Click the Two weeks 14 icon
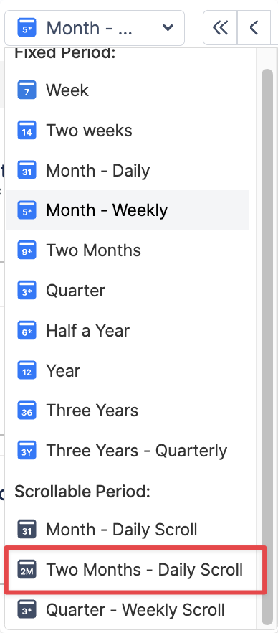Screen dimensions: 278x633 tap(27, 131)
